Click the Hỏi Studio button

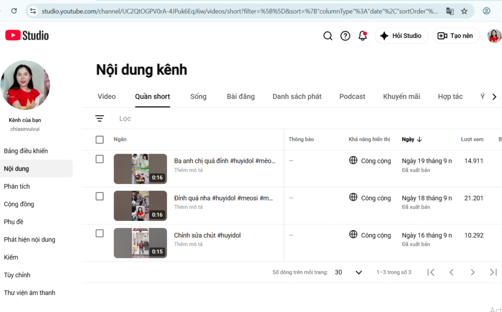(401, 35)
